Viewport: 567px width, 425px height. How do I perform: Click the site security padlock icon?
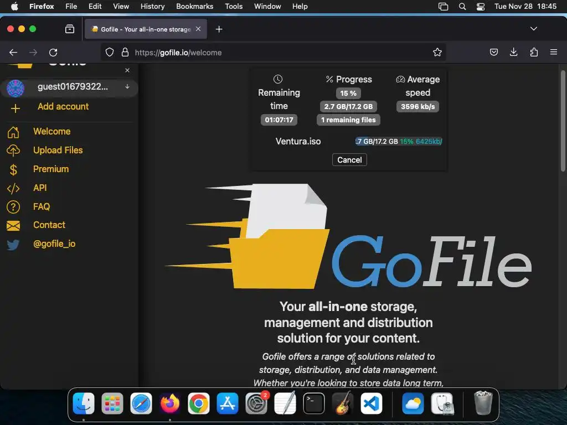coord(125,53)
